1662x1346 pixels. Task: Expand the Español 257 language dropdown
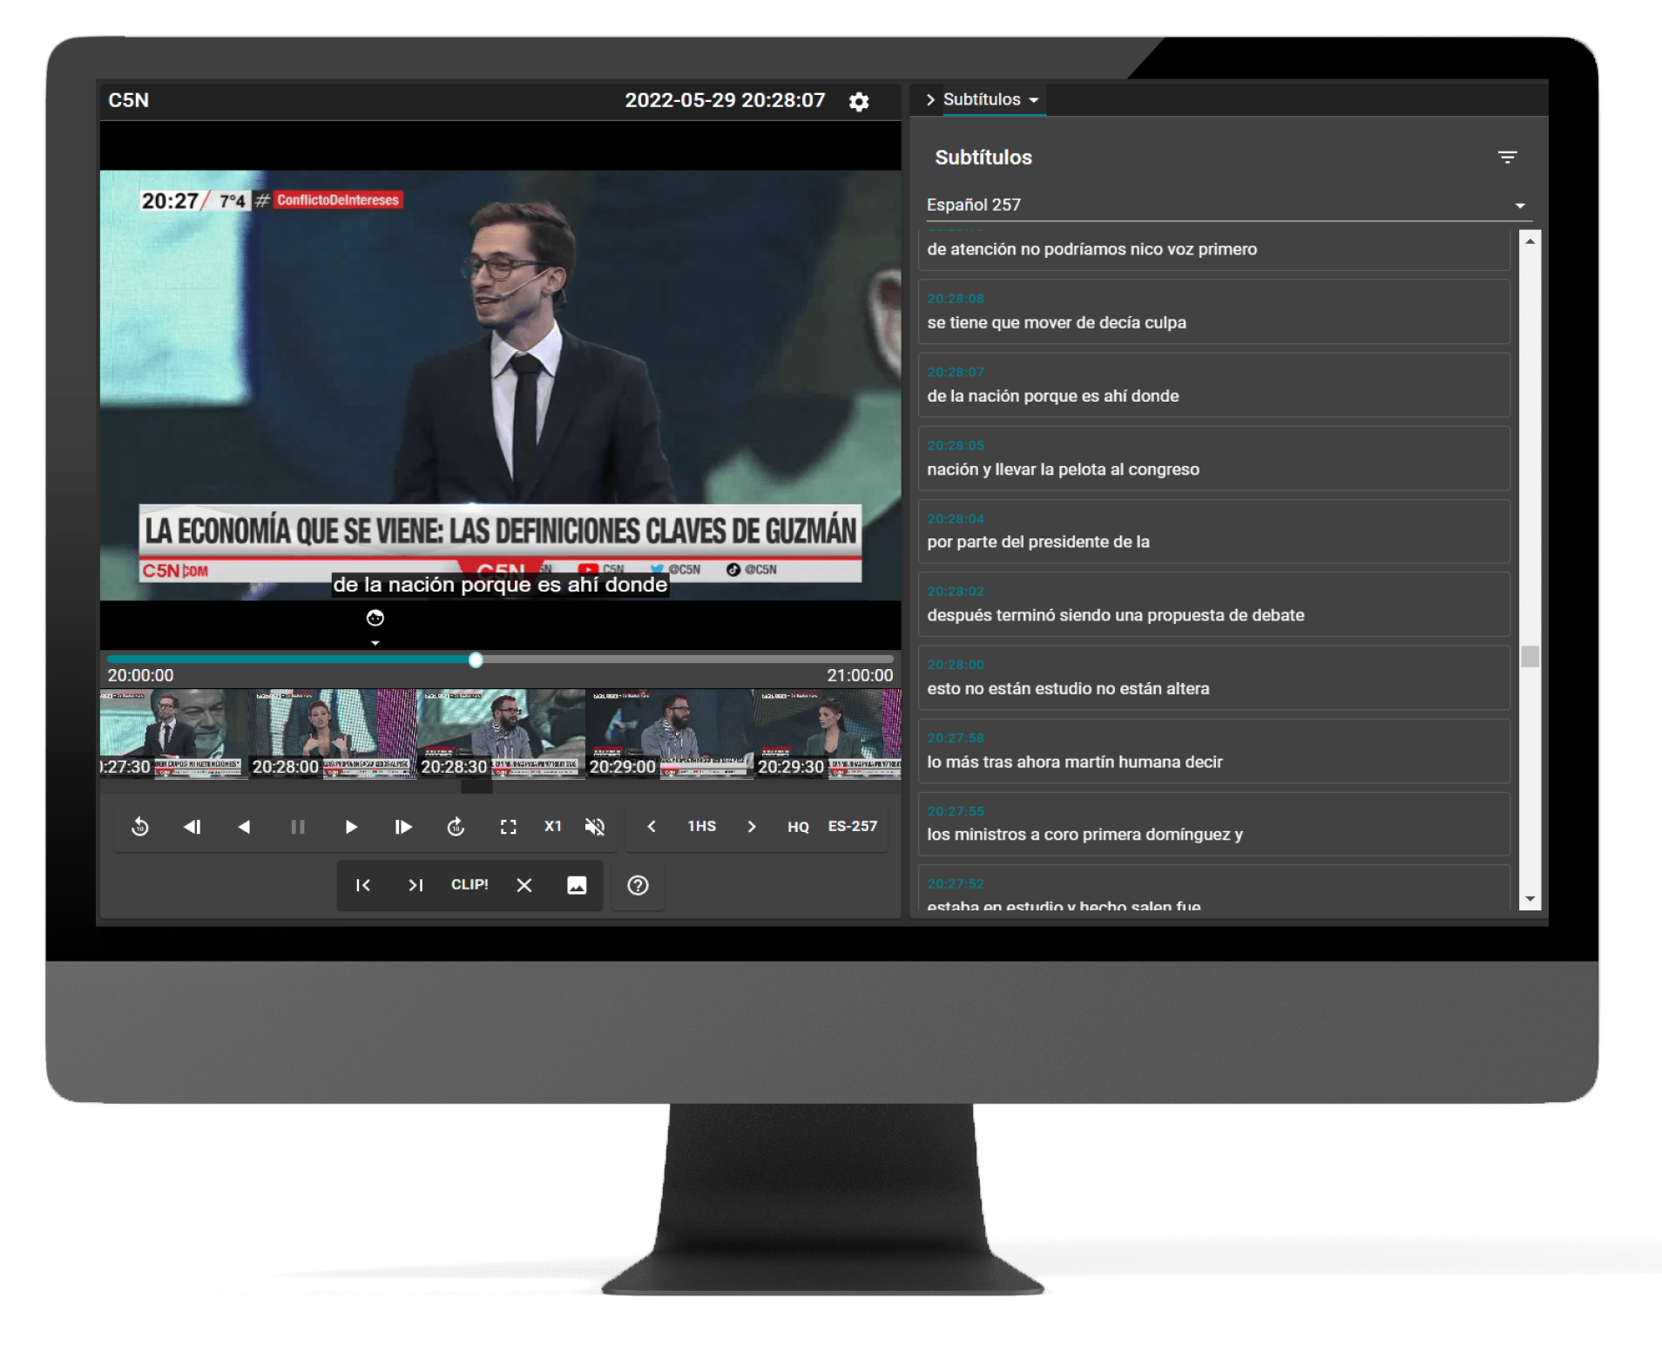[1227, 205]
